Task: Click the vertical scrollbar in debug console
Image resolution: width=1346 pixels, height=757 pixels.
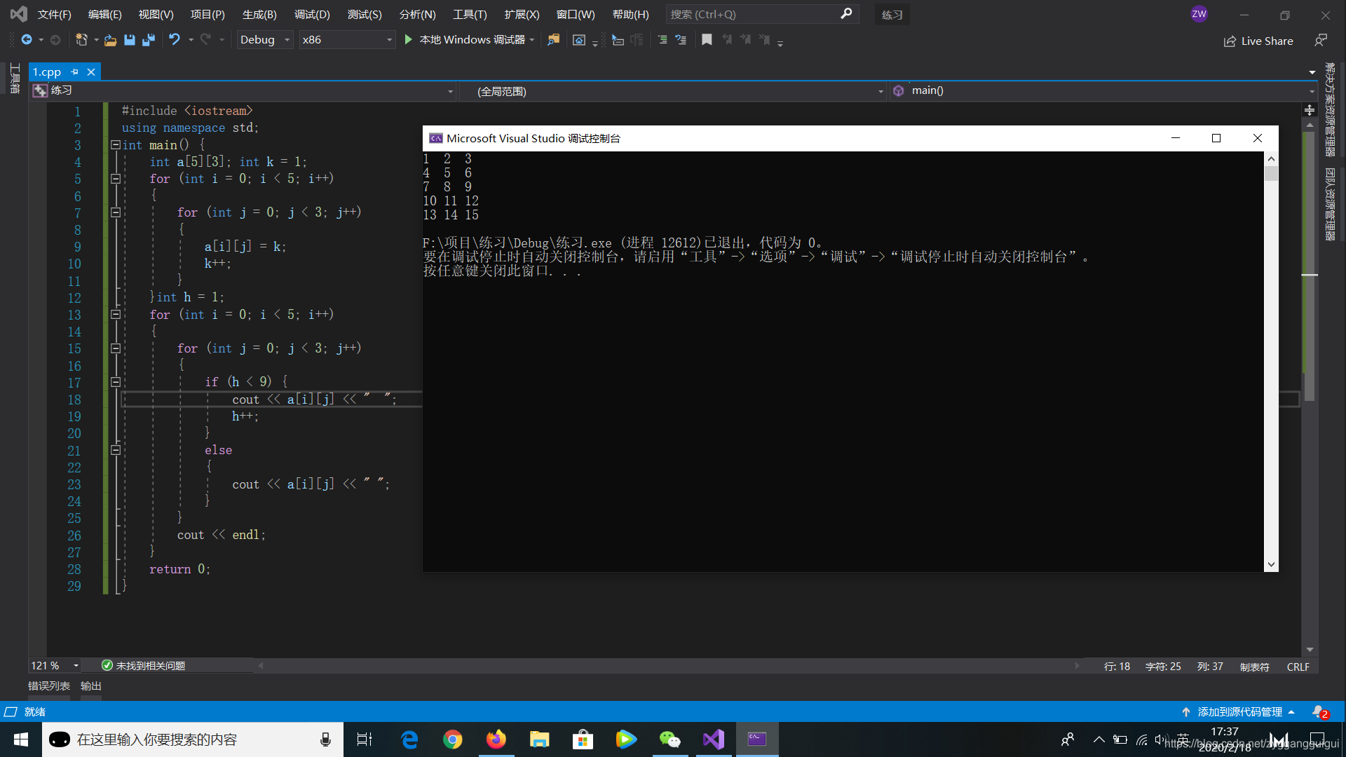Action: point(1270,170)
